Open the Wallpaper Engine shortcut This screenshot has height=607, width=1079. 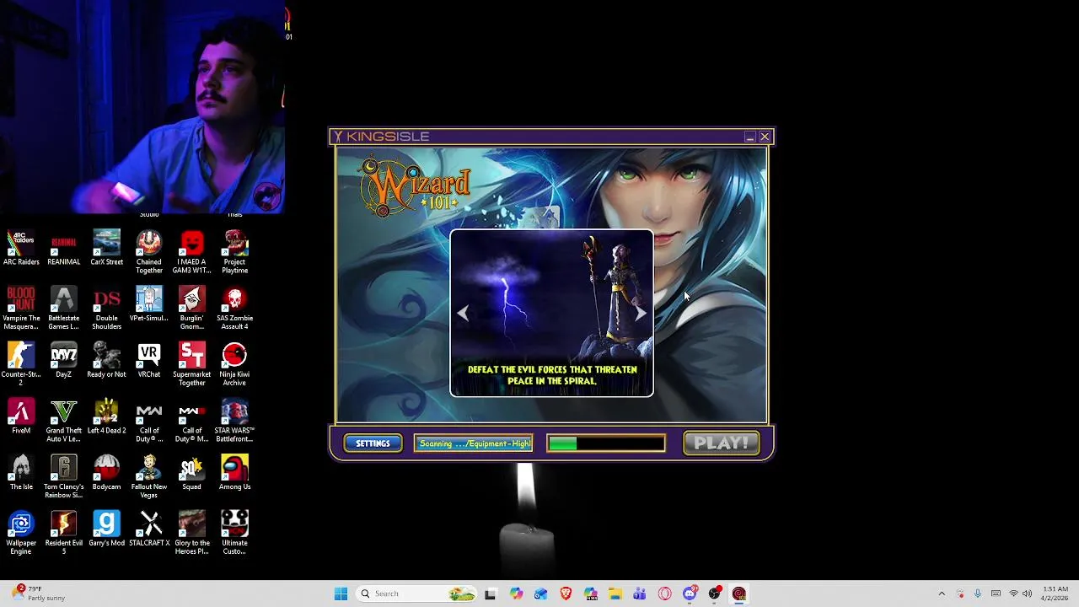[21, 534]
